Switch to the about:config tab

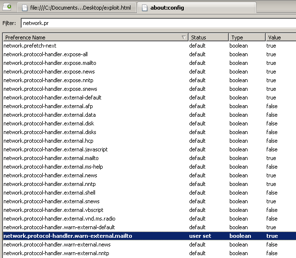[x=197, y=8]
